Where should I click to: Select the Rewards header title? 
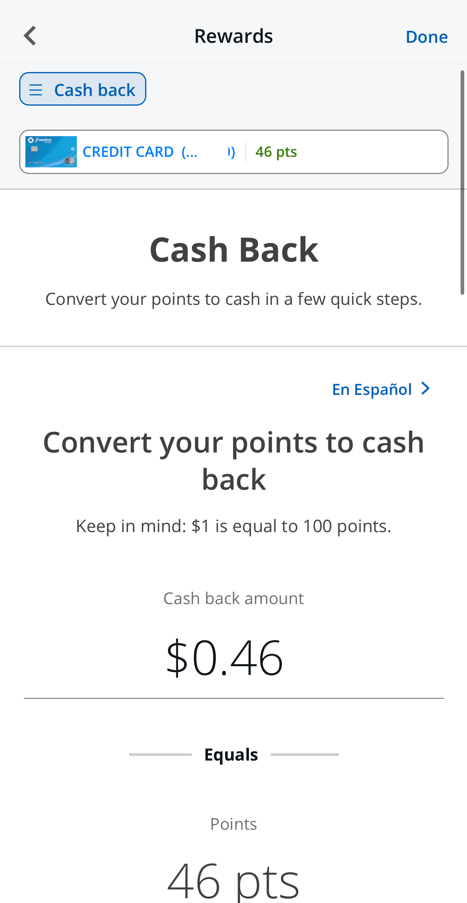tap(233, 35)
